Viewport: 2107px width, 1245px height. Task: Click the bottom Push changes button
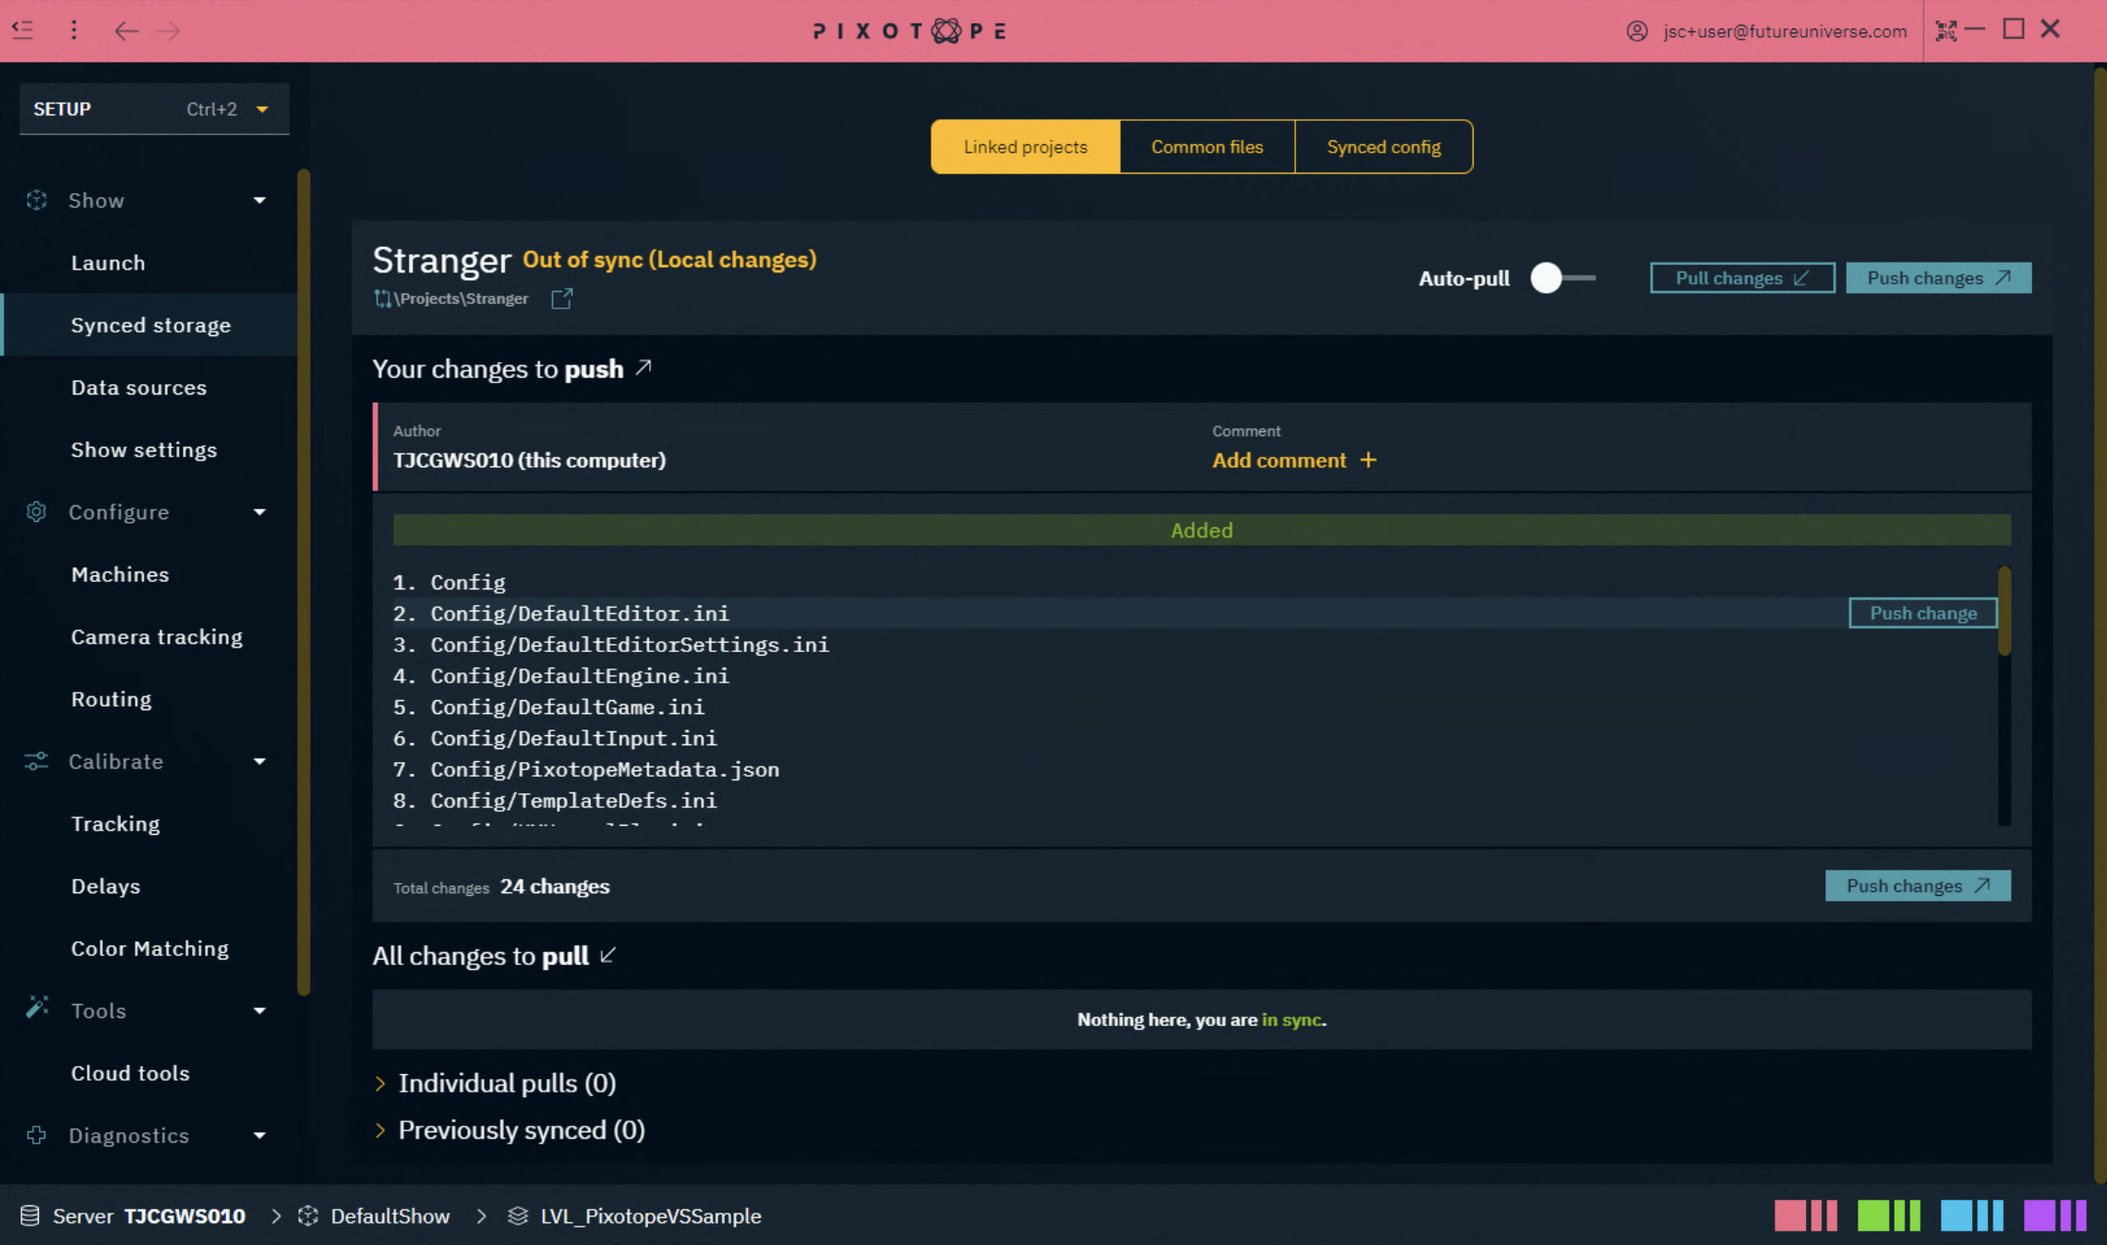1918,886
